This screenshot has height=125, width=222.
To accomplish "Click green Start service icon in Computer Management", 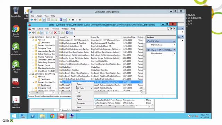I will pos(69,20).
